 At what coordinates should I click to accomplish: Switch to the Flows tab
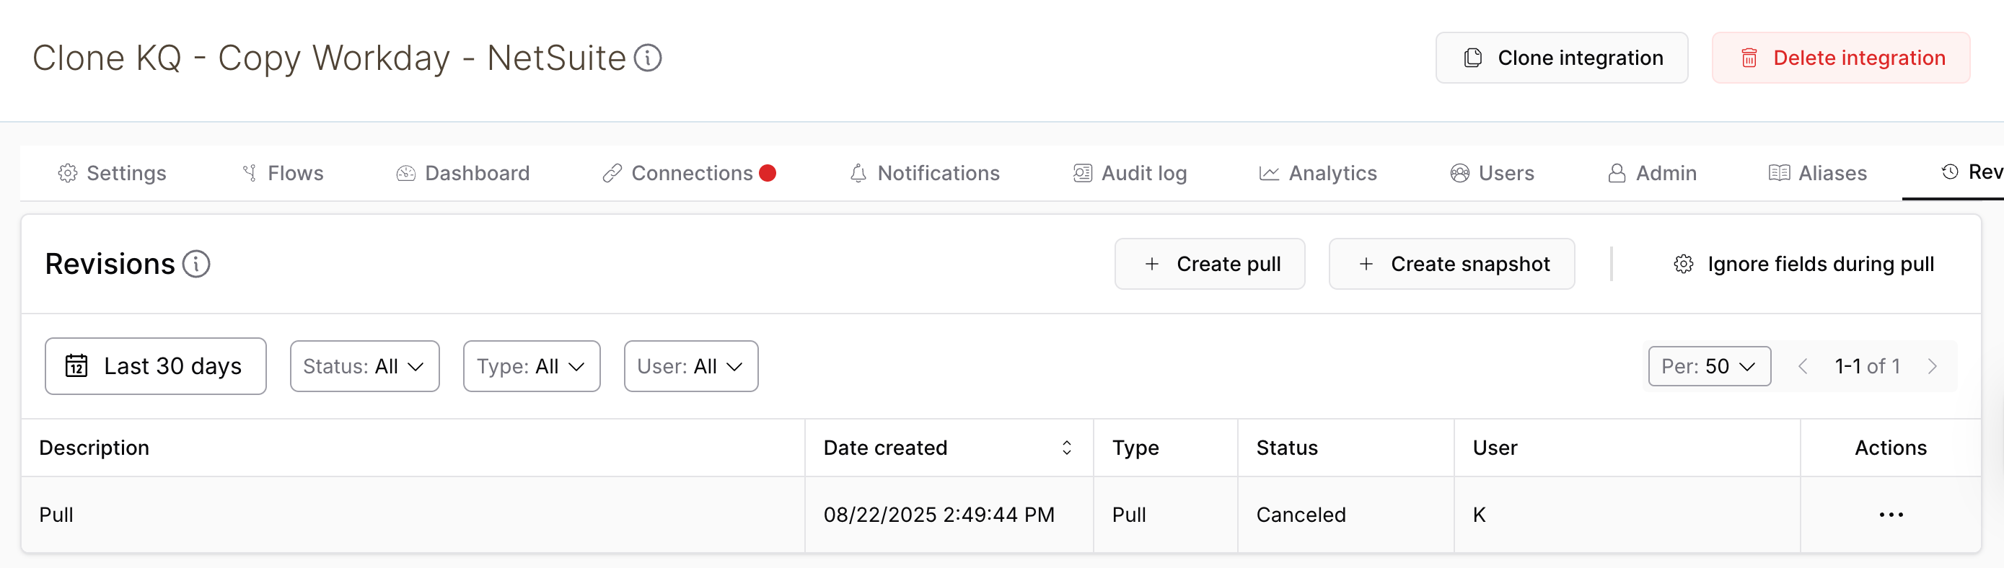coord(284,172)
